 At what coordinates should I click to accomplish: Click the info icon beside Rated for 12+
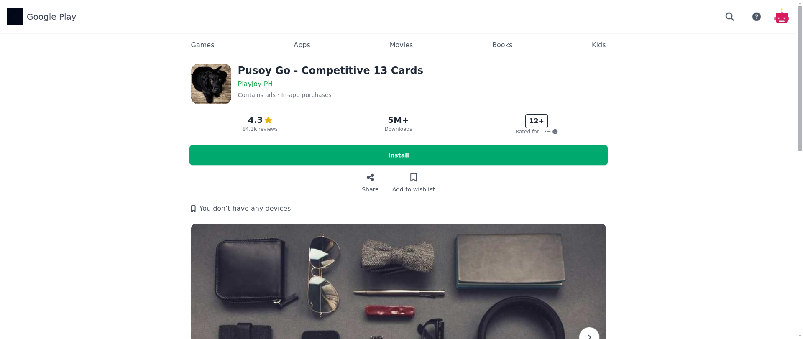point(555,132)
